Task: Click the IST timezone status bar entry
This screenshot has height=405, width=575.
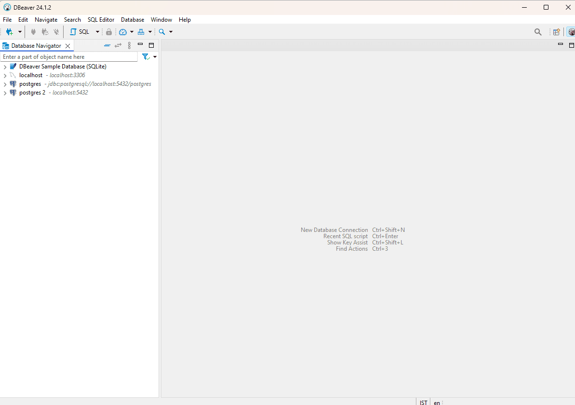Action: coord(424,403)
